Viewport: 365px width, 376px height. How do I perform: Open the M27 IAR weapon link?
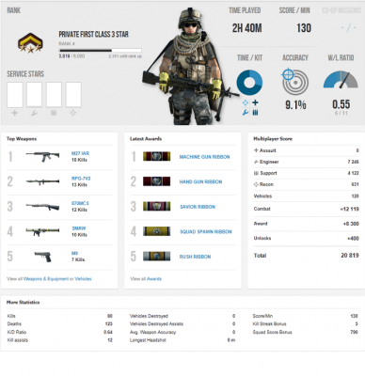point(80,153)
